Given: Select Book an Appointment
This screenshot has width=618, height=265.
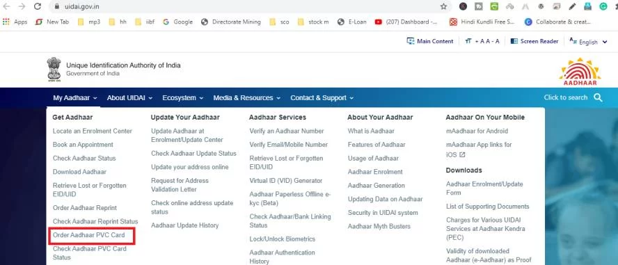Looking at the screenshot, I should pos(83,145).
